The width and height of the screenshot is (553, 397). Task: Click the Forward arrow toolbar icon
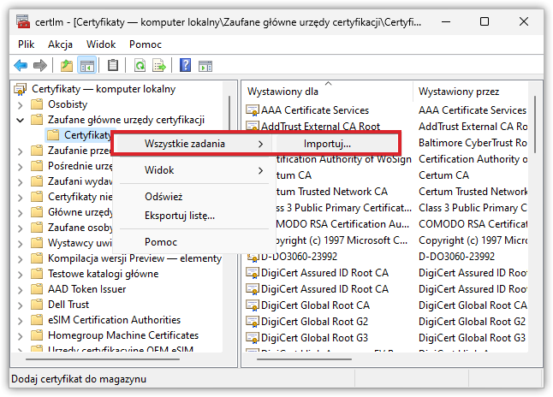[40, 66]
